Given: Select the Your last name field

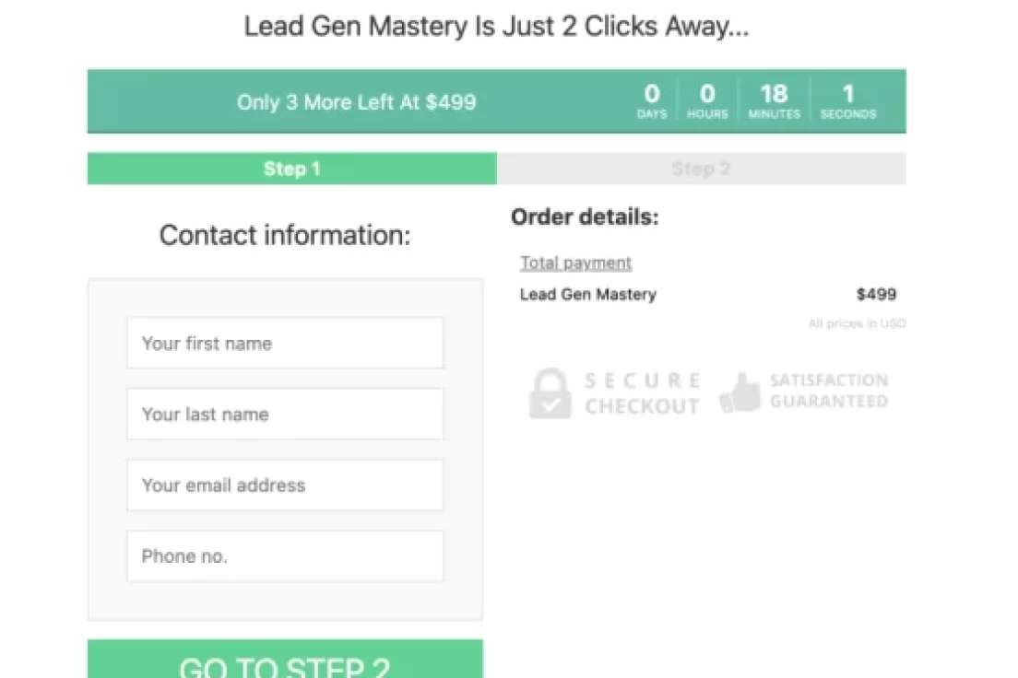Looking at the screenshot, I should coord(285,414).
